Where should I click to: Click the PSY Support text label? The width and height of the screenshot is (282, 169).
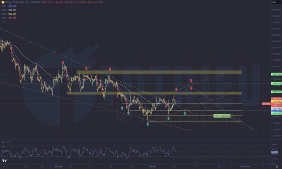pos(222,116)
